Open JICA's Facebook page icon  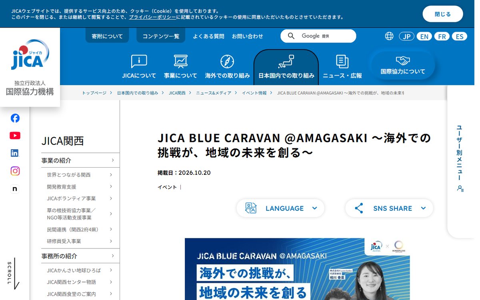click(x=15, y=118)
